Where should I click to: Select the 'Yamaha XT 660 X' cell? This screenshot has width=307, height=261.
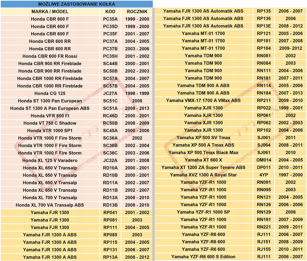203,160
